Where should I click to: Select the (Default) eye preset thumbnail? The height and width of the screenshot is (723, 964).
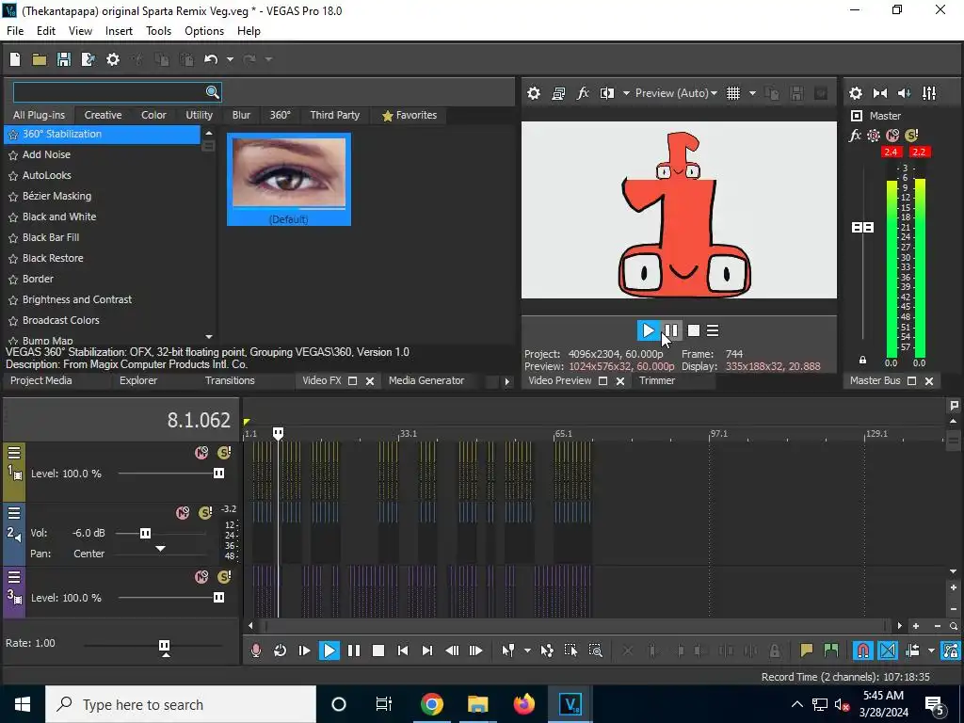289,179
